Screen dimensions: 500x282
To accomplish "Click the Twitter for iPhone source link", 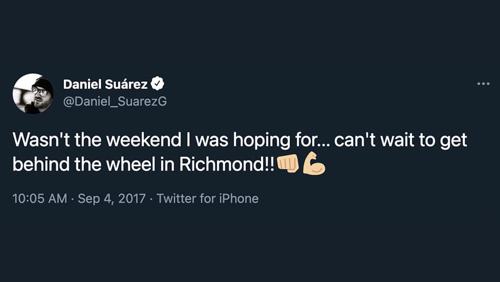I will (207, 198).
